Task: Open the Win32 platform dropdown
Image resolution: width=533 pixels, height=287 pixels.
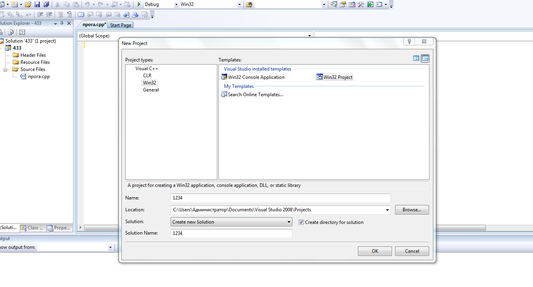Action: tap(239, 4)
